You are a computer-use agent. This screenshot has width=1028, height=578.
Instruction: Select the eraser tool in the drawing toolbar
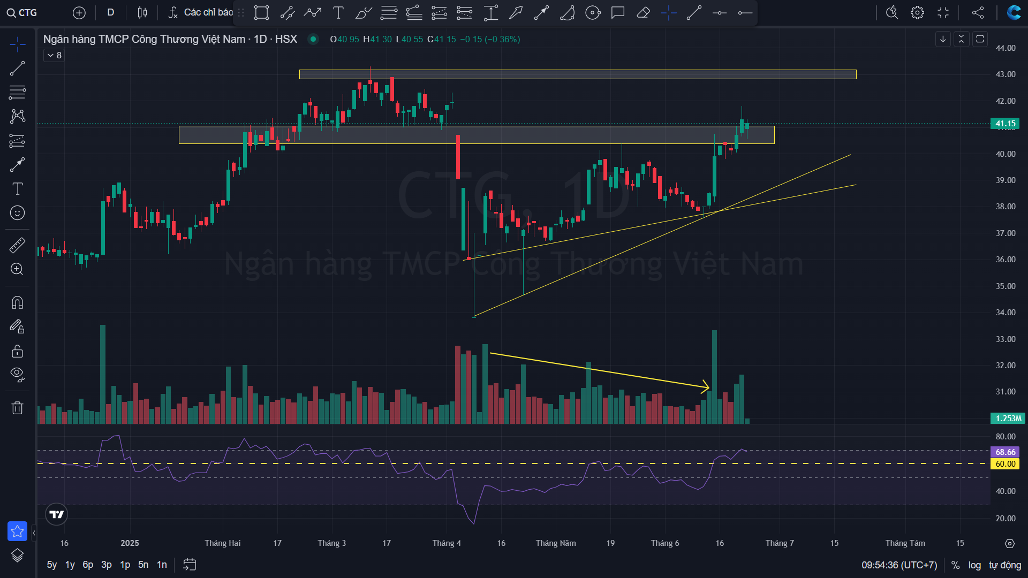click(643, 12)
